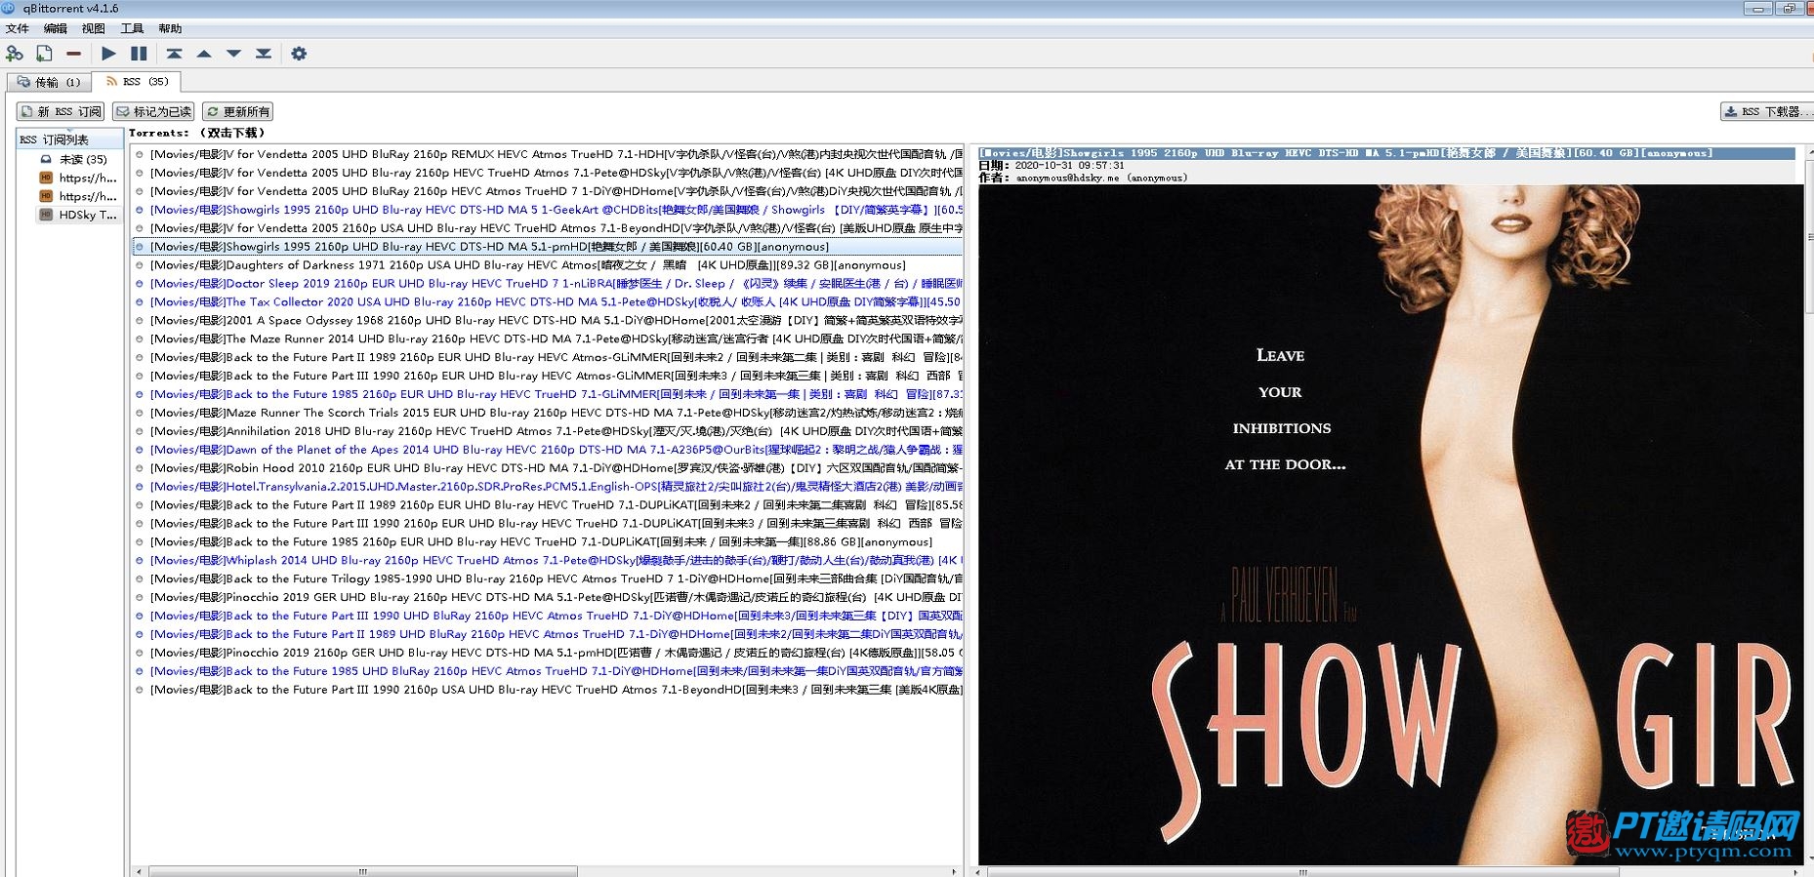Select Back to the Future Trilogy row

click(x=548, y=578)
